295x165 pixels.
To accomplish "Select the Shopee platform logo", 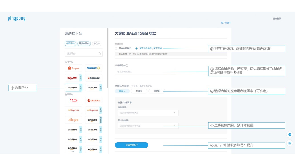I will pyautogui.click(x=73, y=68).
